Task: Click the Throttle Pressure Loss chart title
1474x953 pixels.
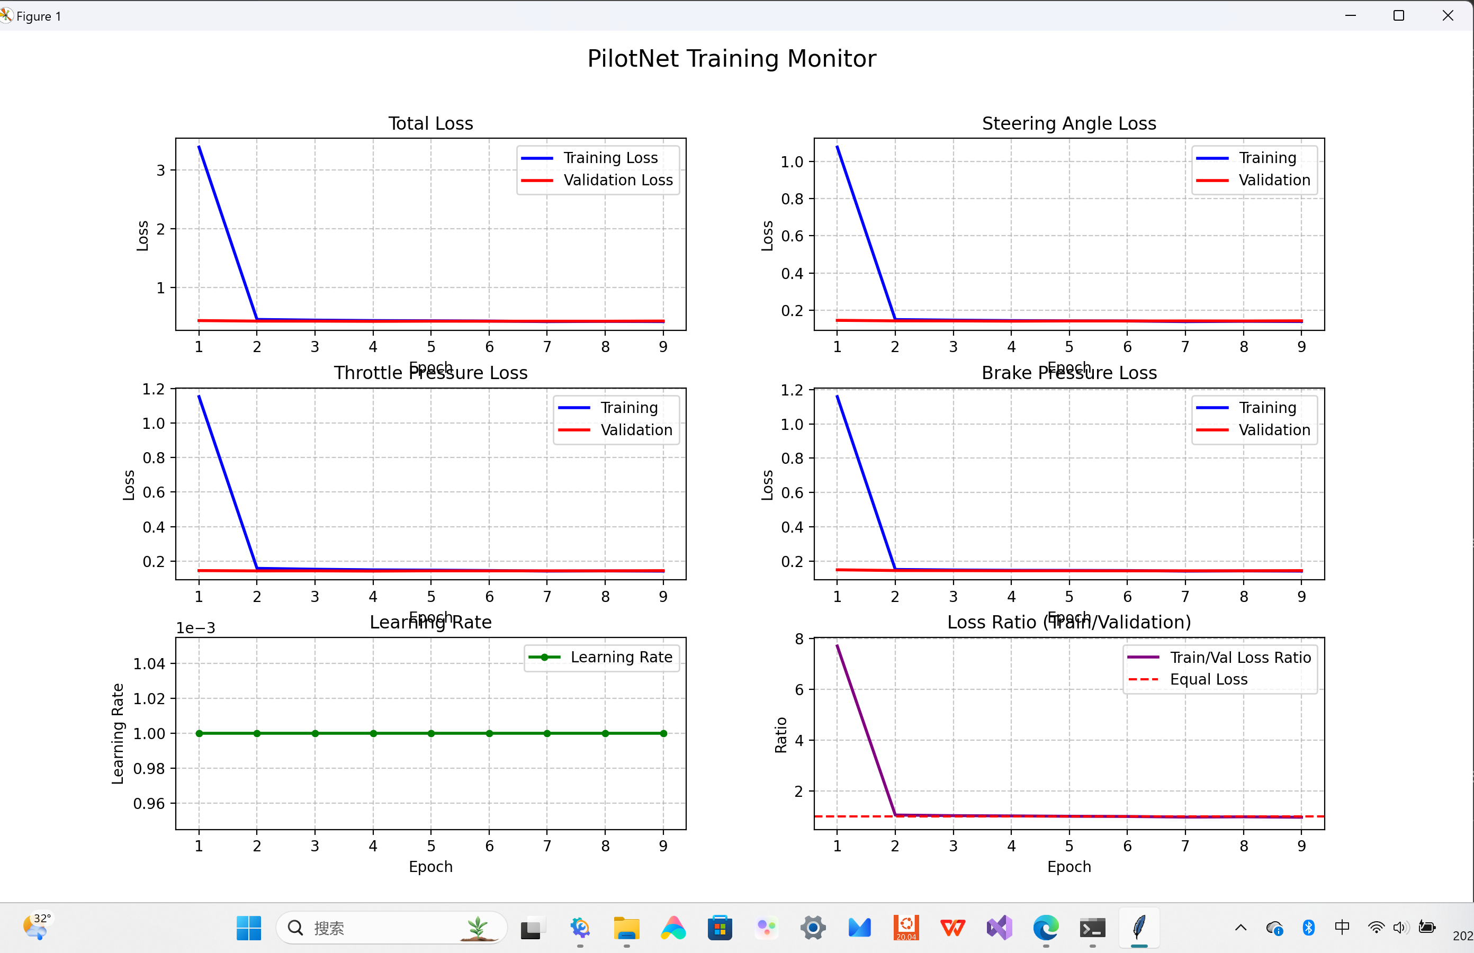Action: (x=430, y=373)
